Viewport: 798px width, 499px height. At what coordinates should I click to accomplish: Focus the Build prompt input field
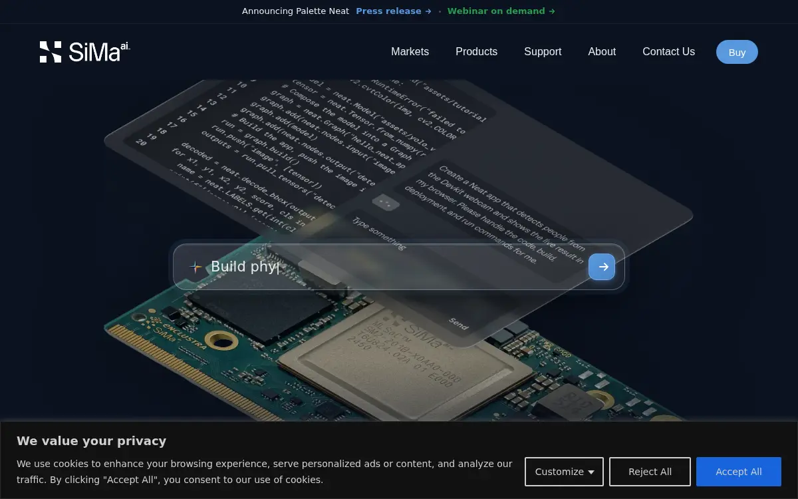[399, 267]
